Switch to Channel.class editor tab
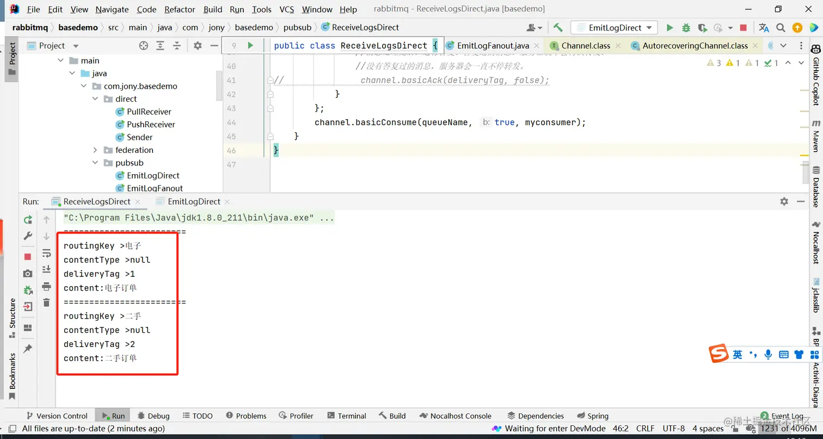The height and width of the screenshot is (439, 823). (586, 46)
